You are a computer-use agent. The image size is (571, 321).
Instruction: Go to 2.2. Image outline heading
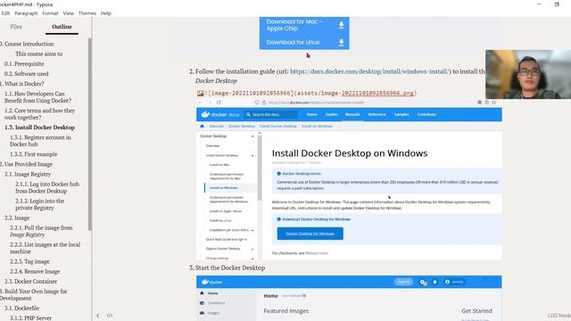point(17,218)
